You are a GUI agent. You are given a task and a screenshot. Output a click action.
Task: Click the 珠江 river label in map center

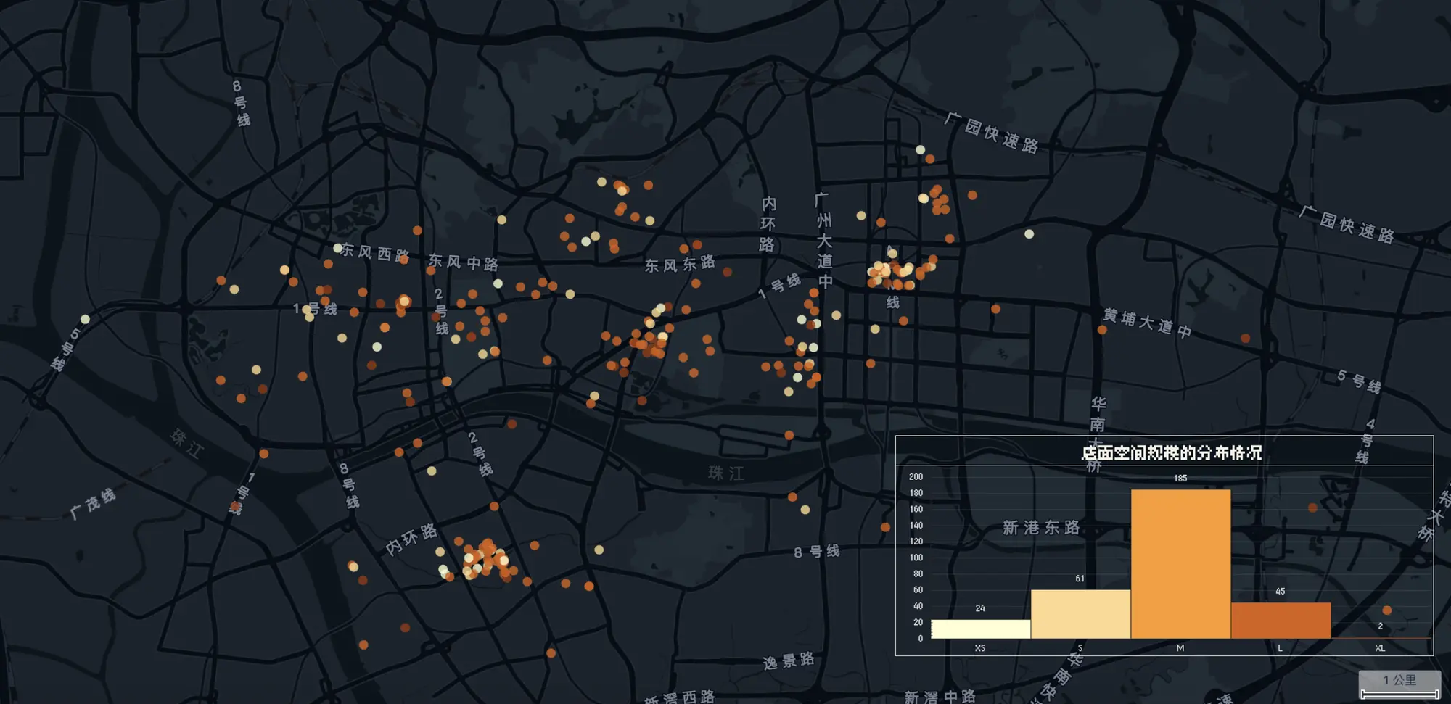(x=725, y=473)
